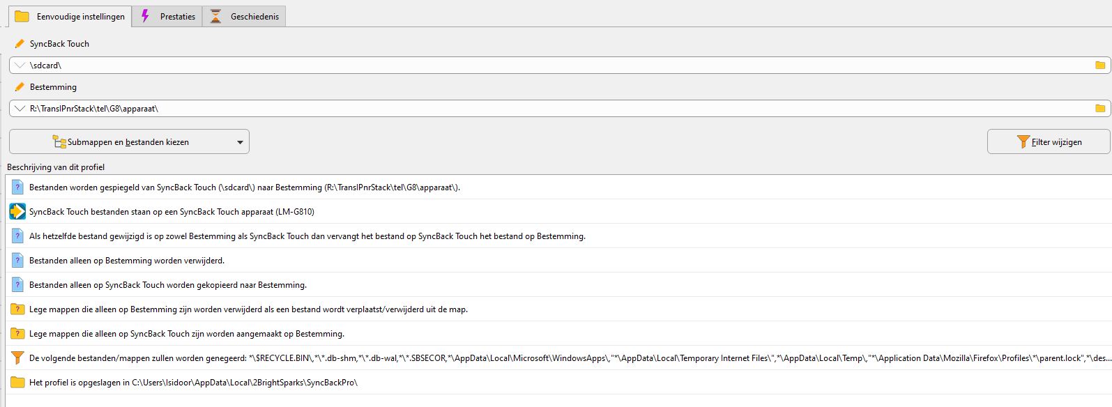Click the pencil icon next to SyncBack Touch
The height and width of the screenshot is (407, 1112).
pyautogui.click(x=20, y=44)
